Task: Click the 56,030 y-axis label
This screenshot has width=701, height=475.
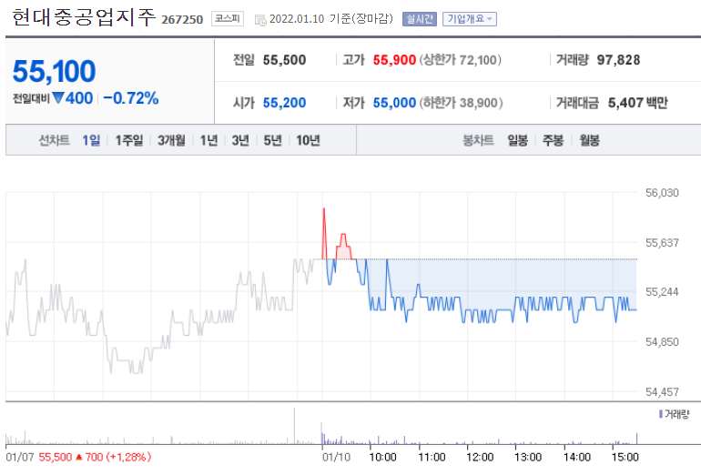Action: tap(662, 193)
